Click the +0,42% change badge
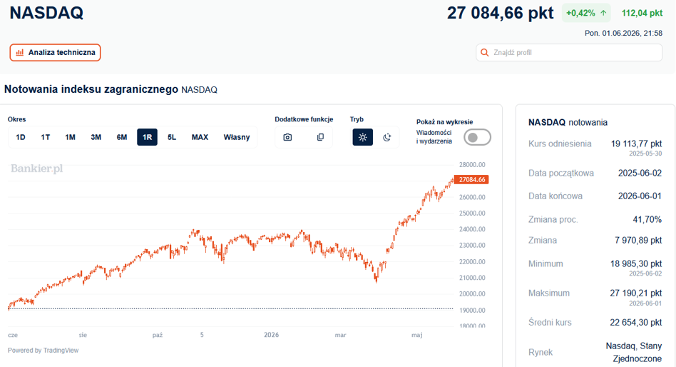 [586, 13]
